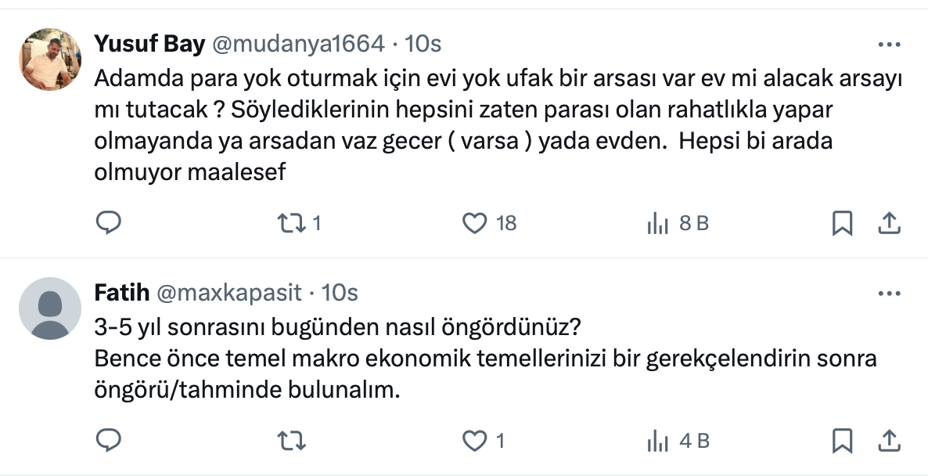
Task: Bookmark Fatih's tweet
Action: pyautogui.click(x=841, y=442)
